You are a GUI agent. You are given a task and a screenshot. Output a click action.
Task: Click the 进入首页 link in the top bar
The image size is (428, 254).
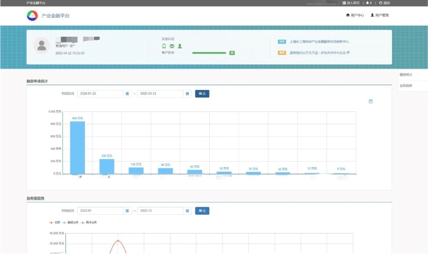[x=351, y=3]
